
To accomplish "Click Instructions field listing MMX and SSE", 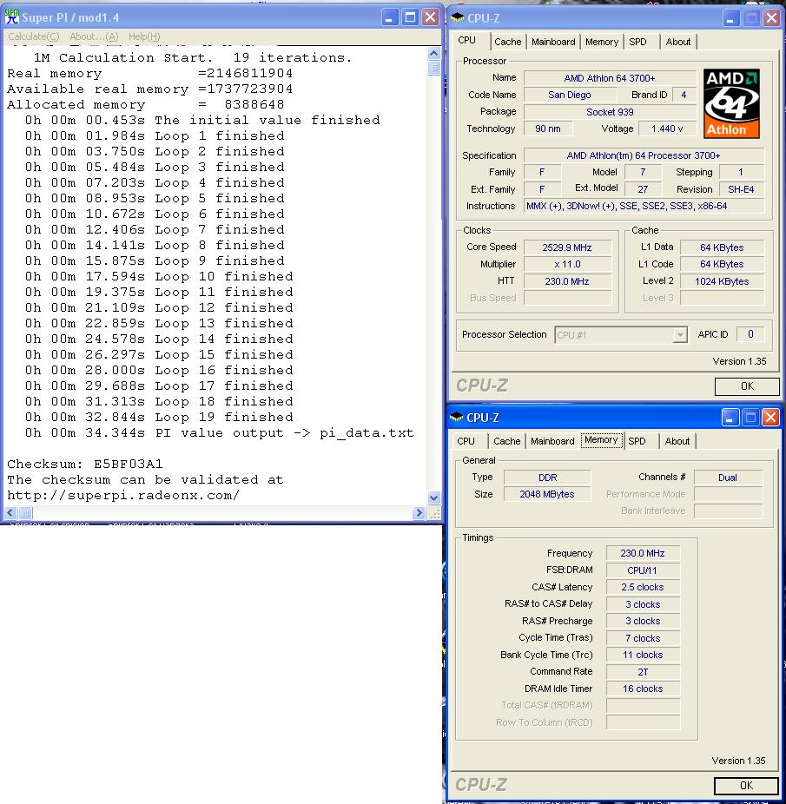I will [x=644, y=206].
